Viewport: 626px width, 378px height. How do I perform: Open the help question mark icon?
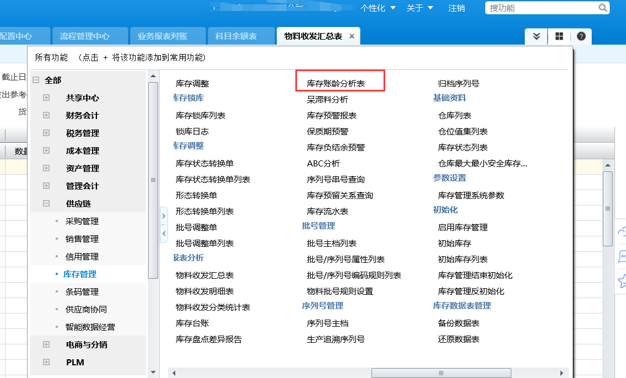581,36
